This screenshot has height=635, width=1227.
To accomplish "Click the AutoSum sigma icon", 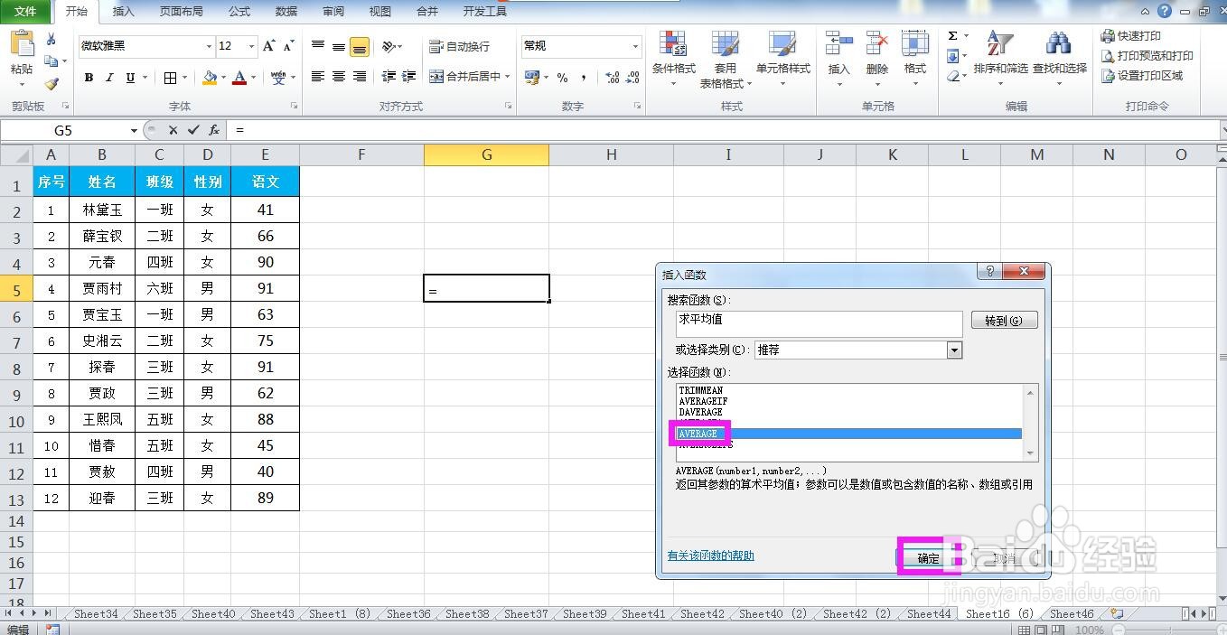I will click(952, 36).
